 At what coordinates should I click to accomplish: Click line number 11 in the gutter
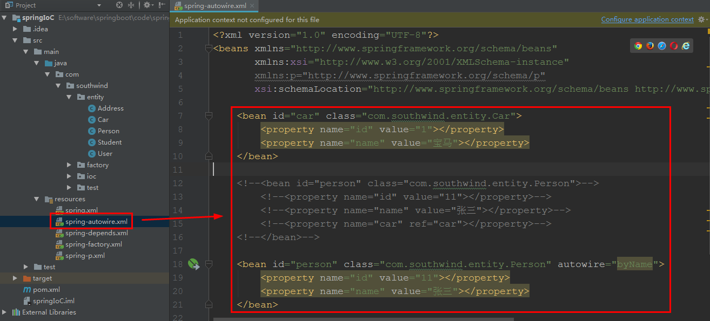tap(178, 170)
